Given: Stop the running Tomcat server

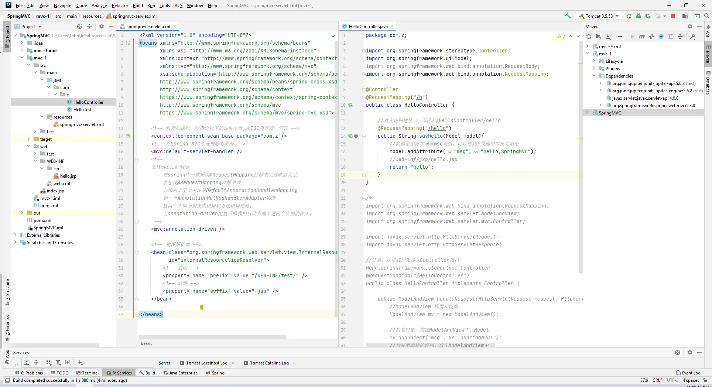Looking at the screenshot, I should tap(673, 16).
